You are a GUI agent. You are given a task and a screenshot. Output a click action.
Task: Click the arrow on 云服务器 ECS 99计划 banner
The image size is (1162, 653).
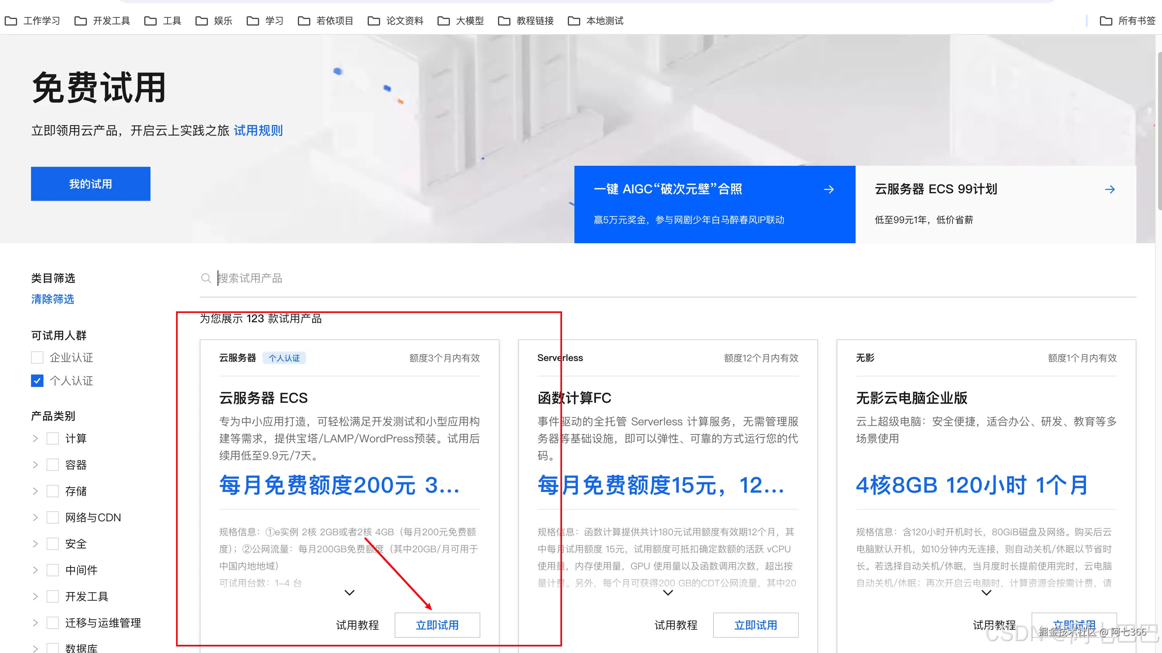[x=1110, y=189]
